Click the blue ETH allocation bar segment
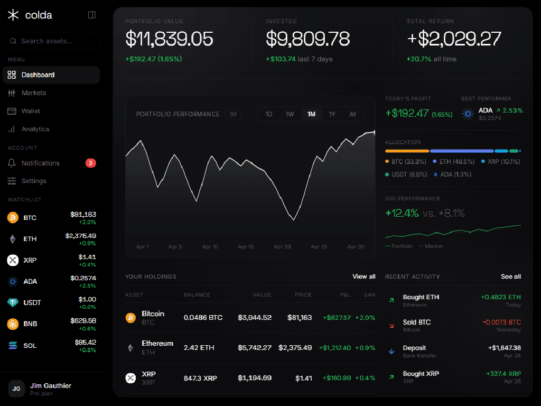This screenshot has height=406, width=541. tap(462, 151)
